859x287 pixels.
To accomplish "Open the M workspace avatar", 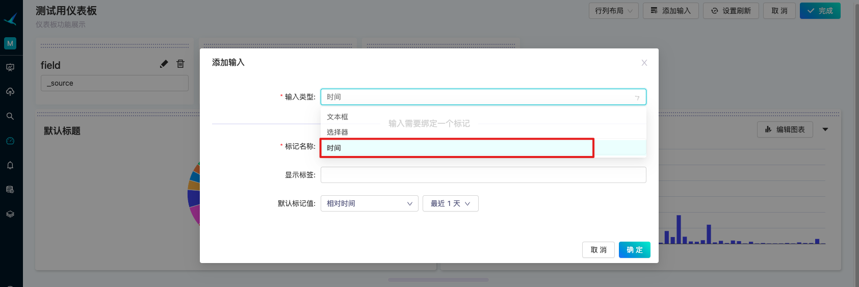I will pyautogui.click(x=10, y=43).
